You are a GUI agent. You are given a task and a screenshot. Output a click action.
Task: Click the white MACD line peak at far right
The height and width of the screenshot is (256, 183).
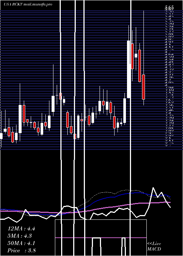click(153, 188)
